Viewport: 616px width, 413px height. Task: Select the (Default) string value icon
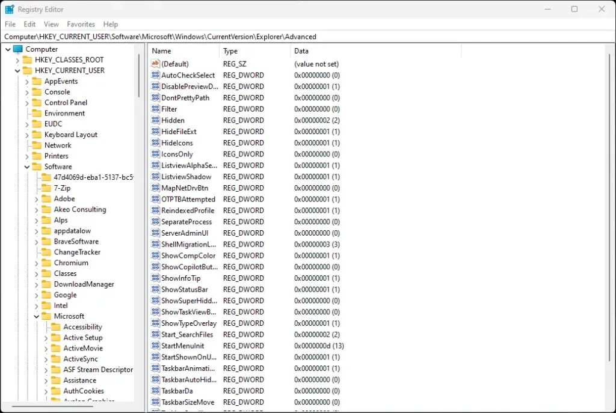coord(156,64)
